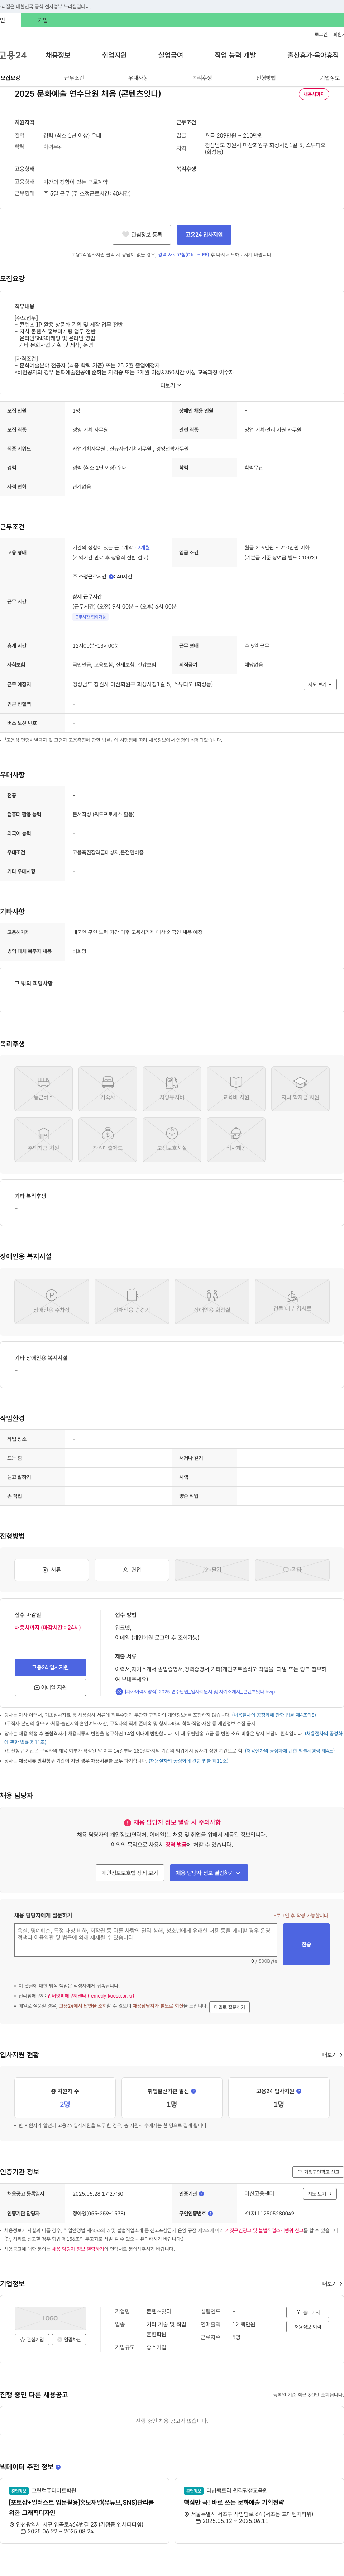The height and width of the screenshot is (2576, 344).
Task: Click the 교육비 지원 benefit icon
Action: pos(236,1089)
